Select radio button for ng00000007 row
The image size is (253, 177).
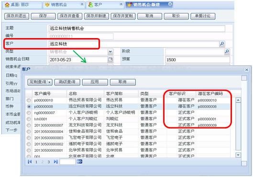pos(29,113)
